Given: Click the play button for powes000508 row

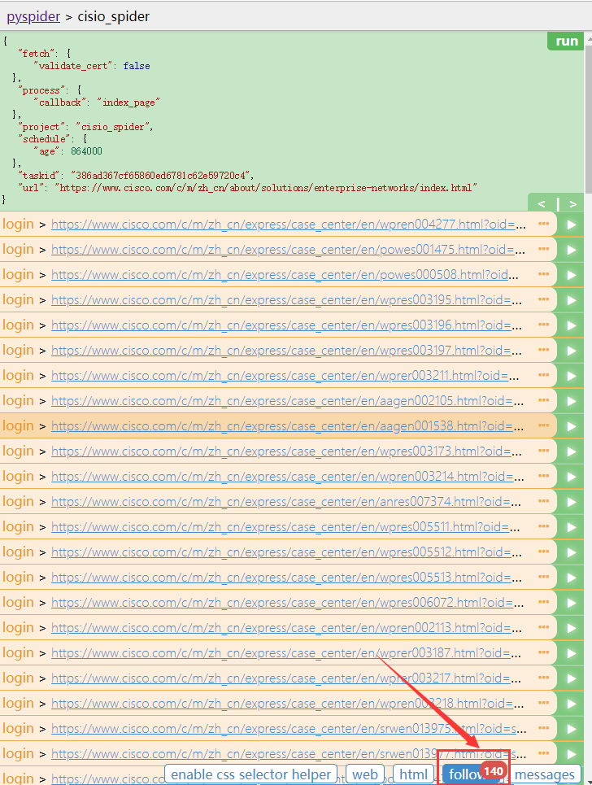Looking at the screenshot, I should pyautogui.click(x=571, y=275).
